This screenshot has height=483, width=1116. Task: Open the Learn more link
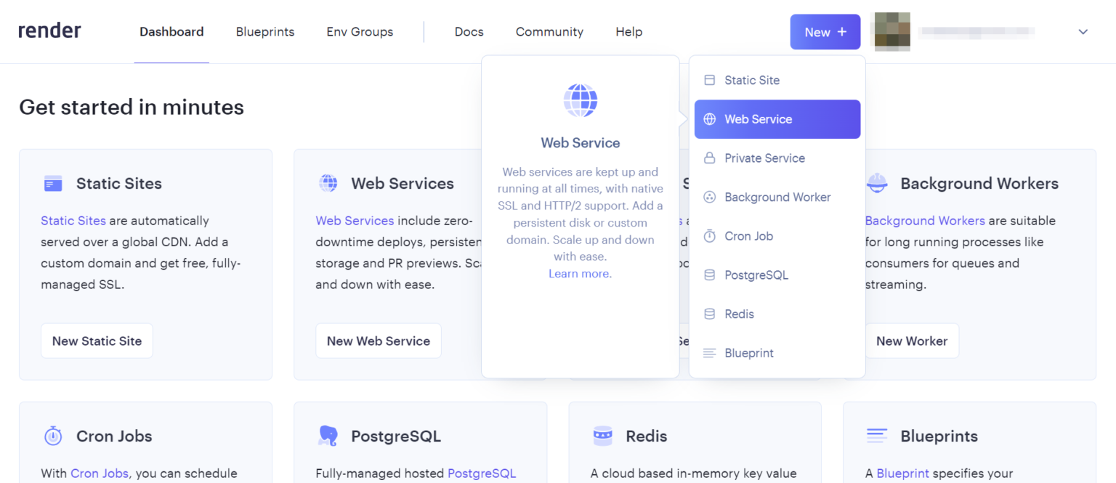(579, 273)
